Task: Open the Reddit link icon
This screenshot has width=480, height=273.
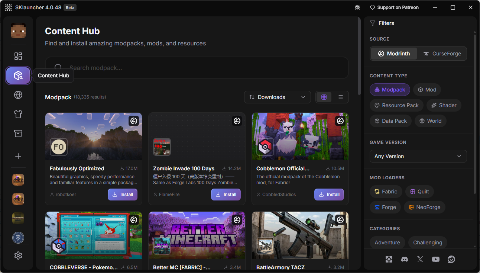Action: click(x=451, y=259)
